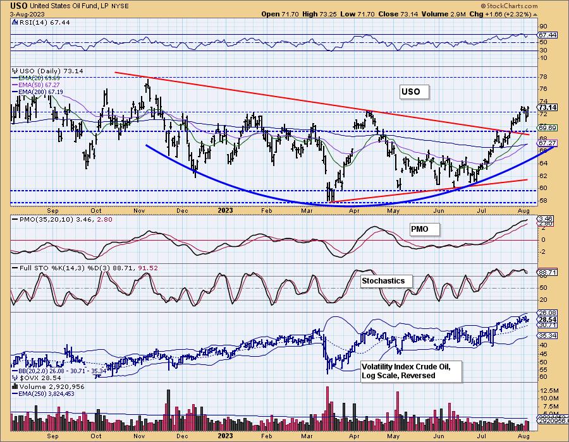569x442 pixels.
Task: Click the 35.34 lower band tag on right axis
Action: pyautogui.click(x=548, y=336)
